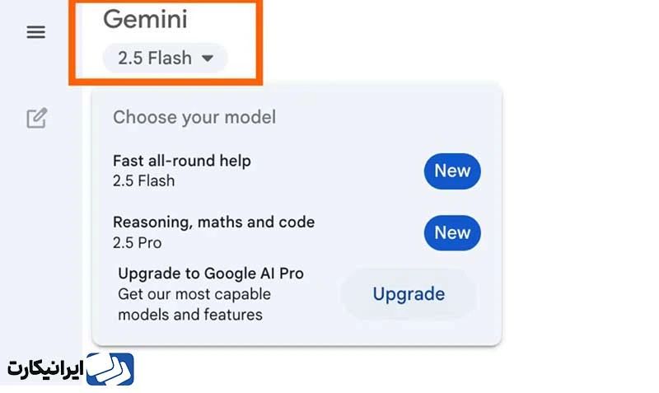Screen dimensions: 659x393
Task: Open the hamburger main menu
Action: [36, 32]
